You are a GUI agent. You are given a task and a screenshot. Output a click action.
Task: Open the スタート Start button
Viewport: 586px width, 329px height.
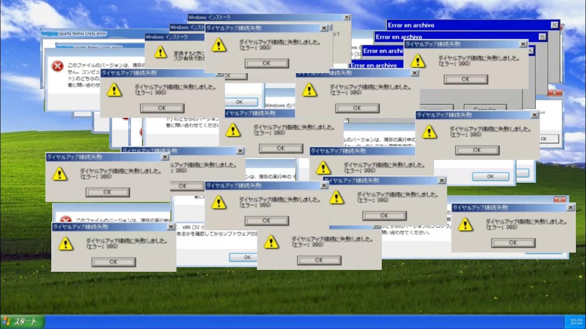pyautogui.click(x=22, y=322)
